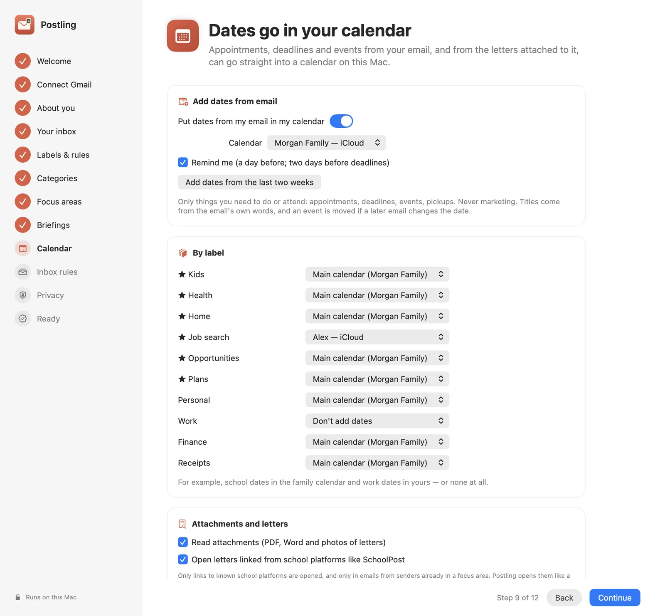Image resolution: width=665 pixels, height=616 pixels.
Task: Open the Work Don't add dates dropdown
Action: [377, 421]
